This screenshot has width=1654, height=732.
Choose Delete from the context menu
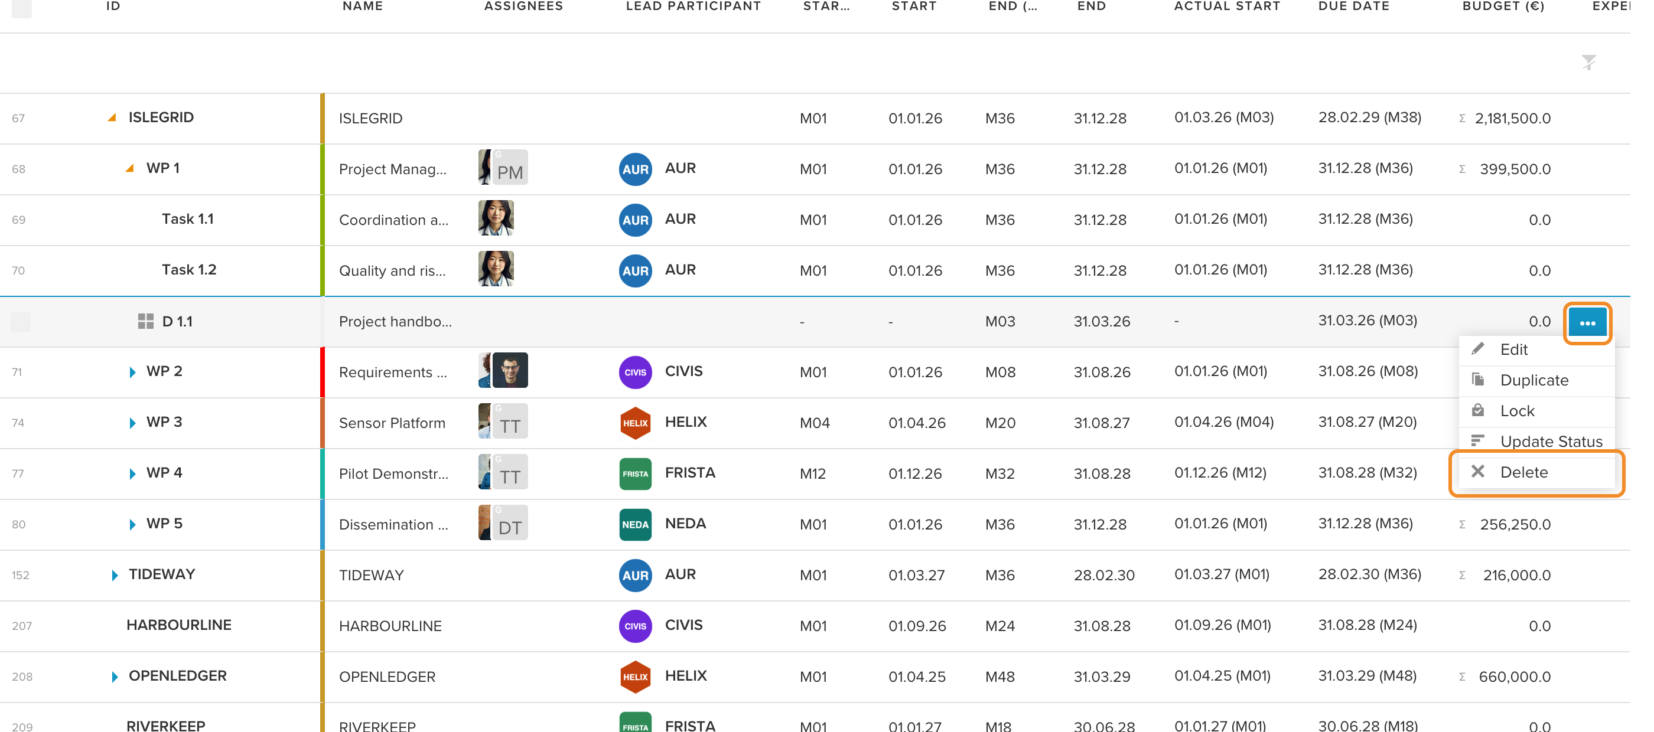(x=1536, y=473)
